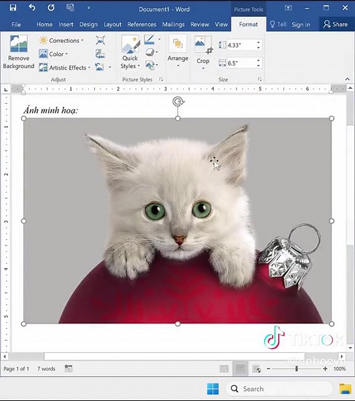Switch to the View tab

click(x=221, y=25)
